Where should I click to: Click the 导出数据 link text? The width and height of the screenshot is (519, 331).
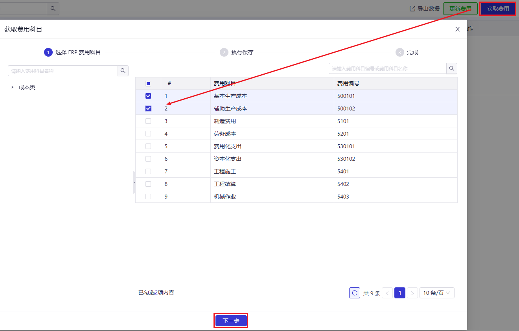[x=429, y=9]
